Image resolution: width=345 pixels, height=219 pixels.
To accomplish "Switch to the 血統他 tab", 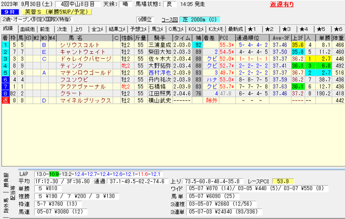I will [x=27, y=29].
